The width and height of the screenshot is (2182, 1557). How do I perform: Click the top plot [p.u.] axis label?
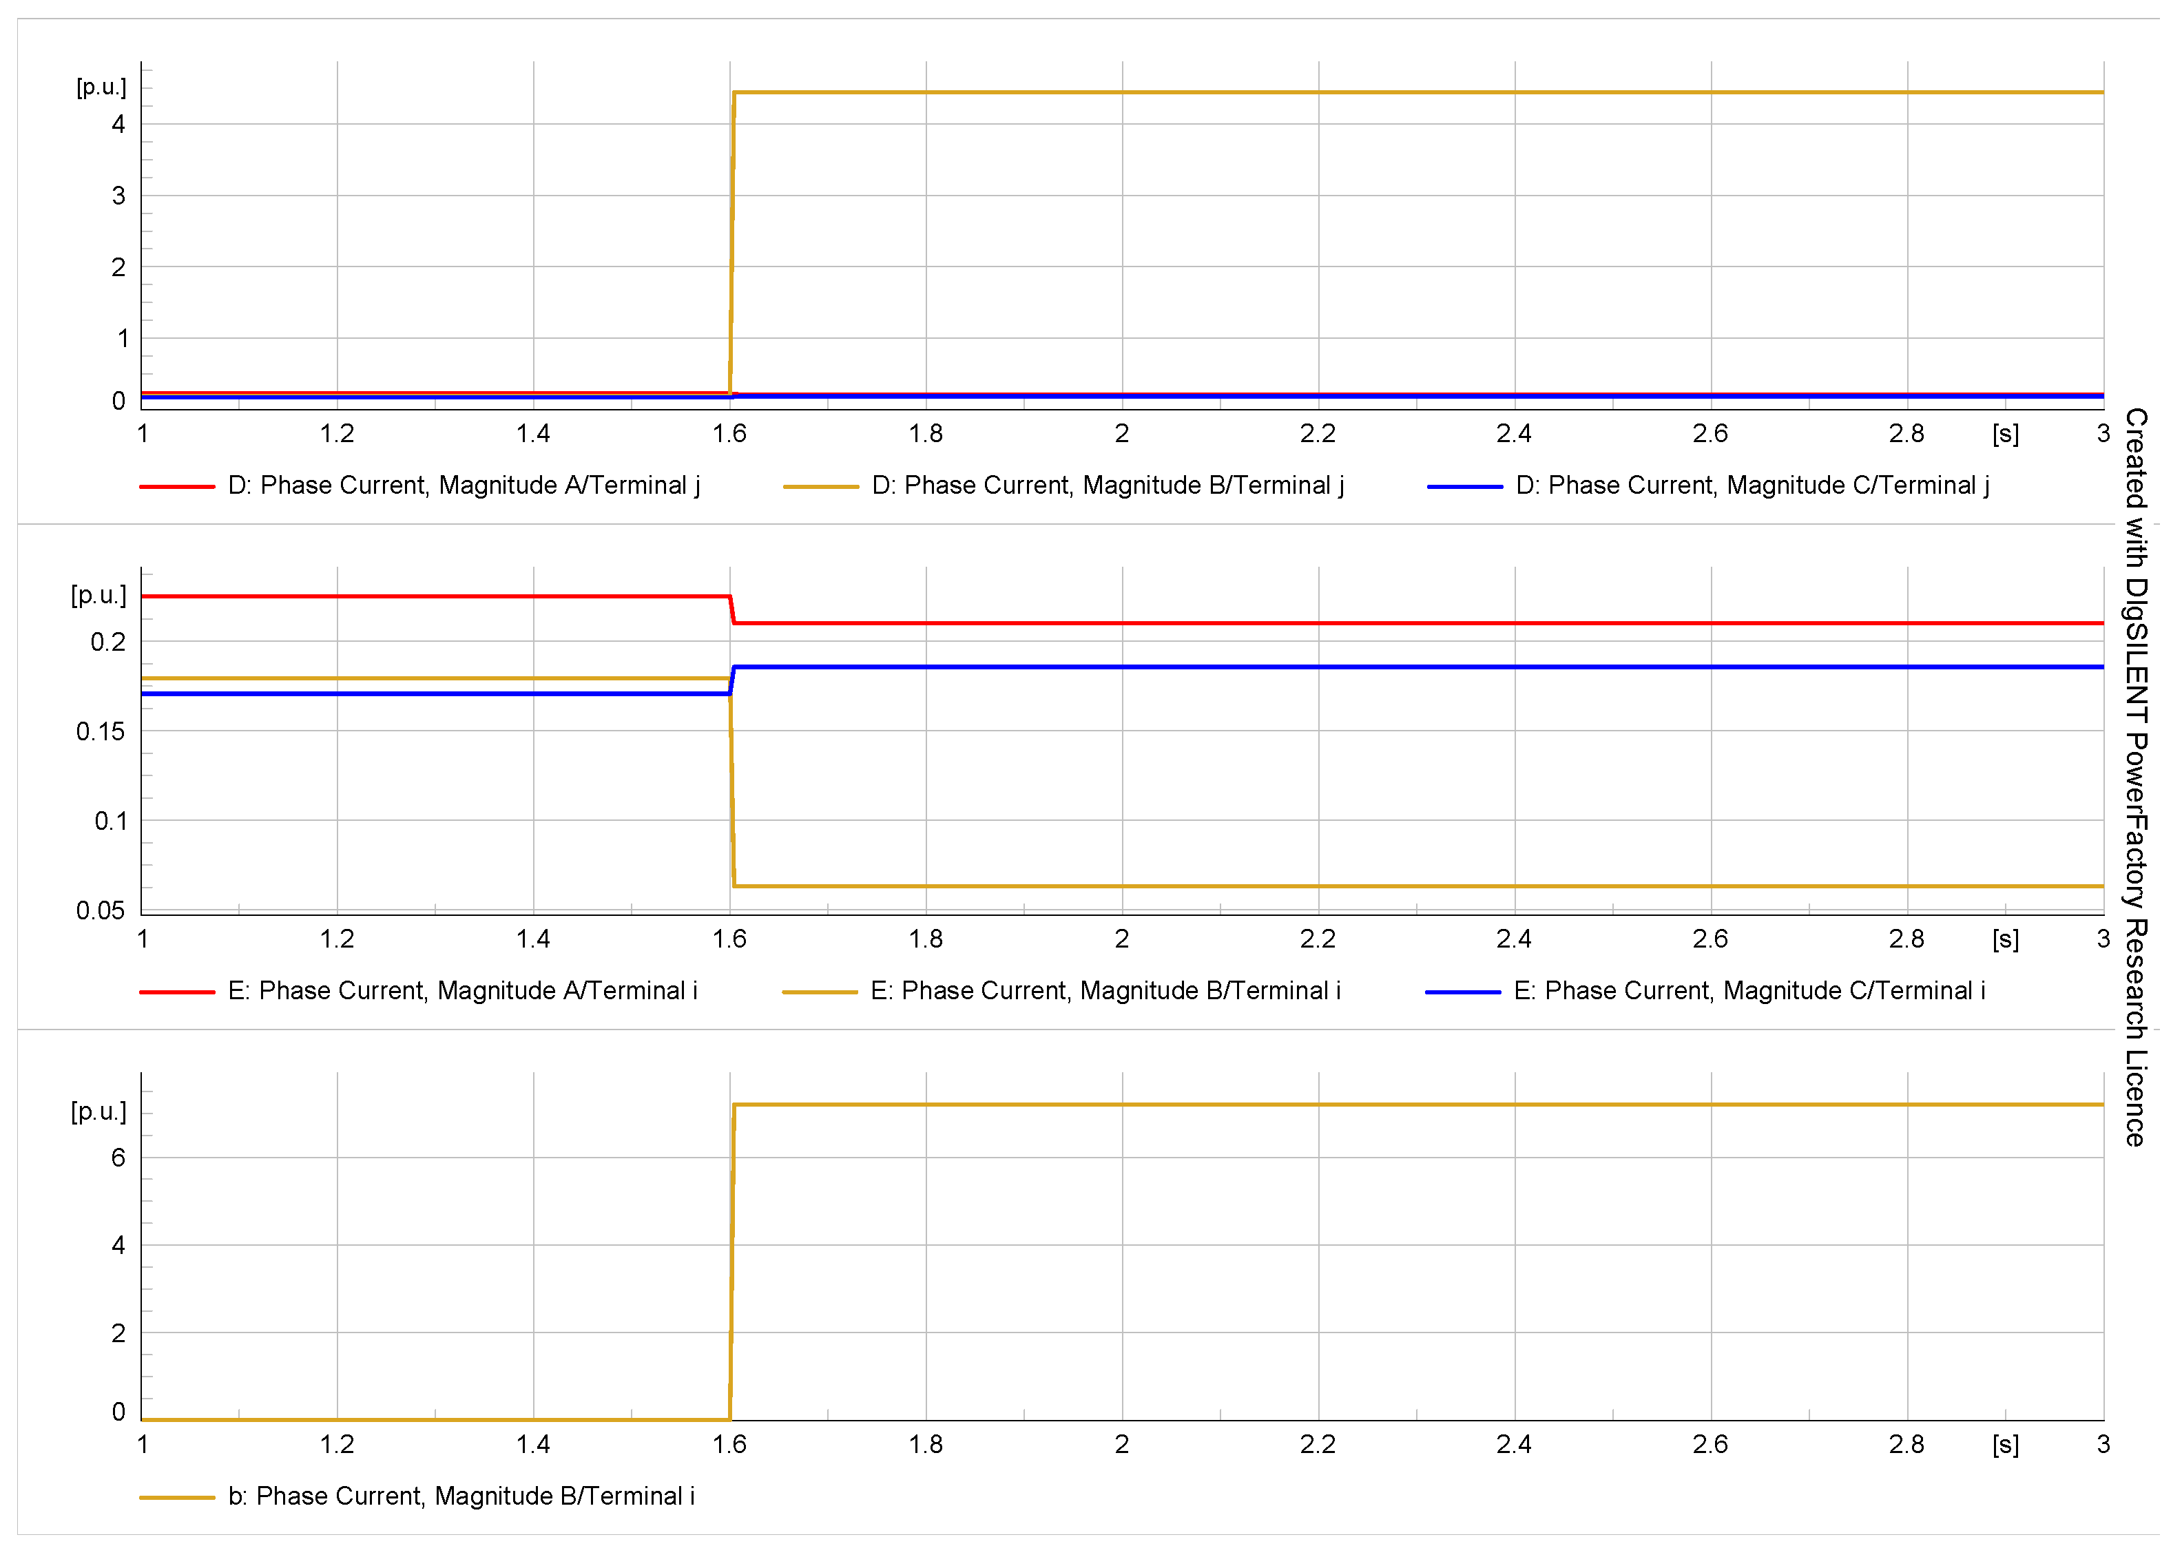[102, 87]
